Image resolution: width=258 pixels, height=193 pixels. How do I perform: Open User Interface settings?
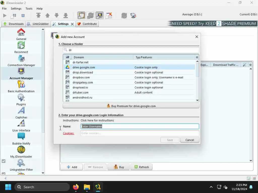pos(21,126)
